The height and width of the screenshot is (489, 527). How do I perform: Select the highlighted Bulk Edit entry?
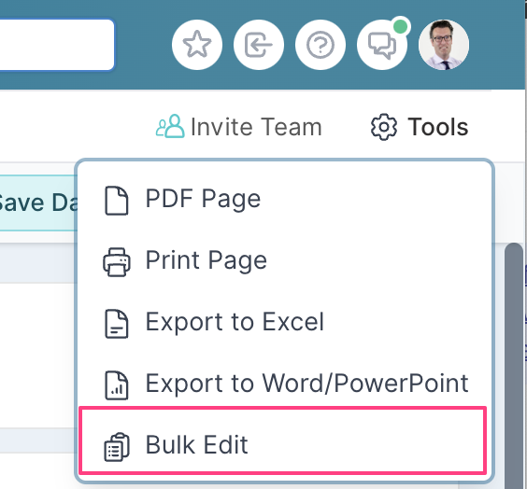283,440
